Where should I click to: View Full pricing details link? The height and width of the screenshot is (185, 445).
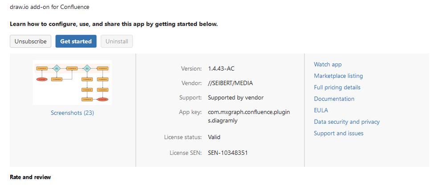337,87
